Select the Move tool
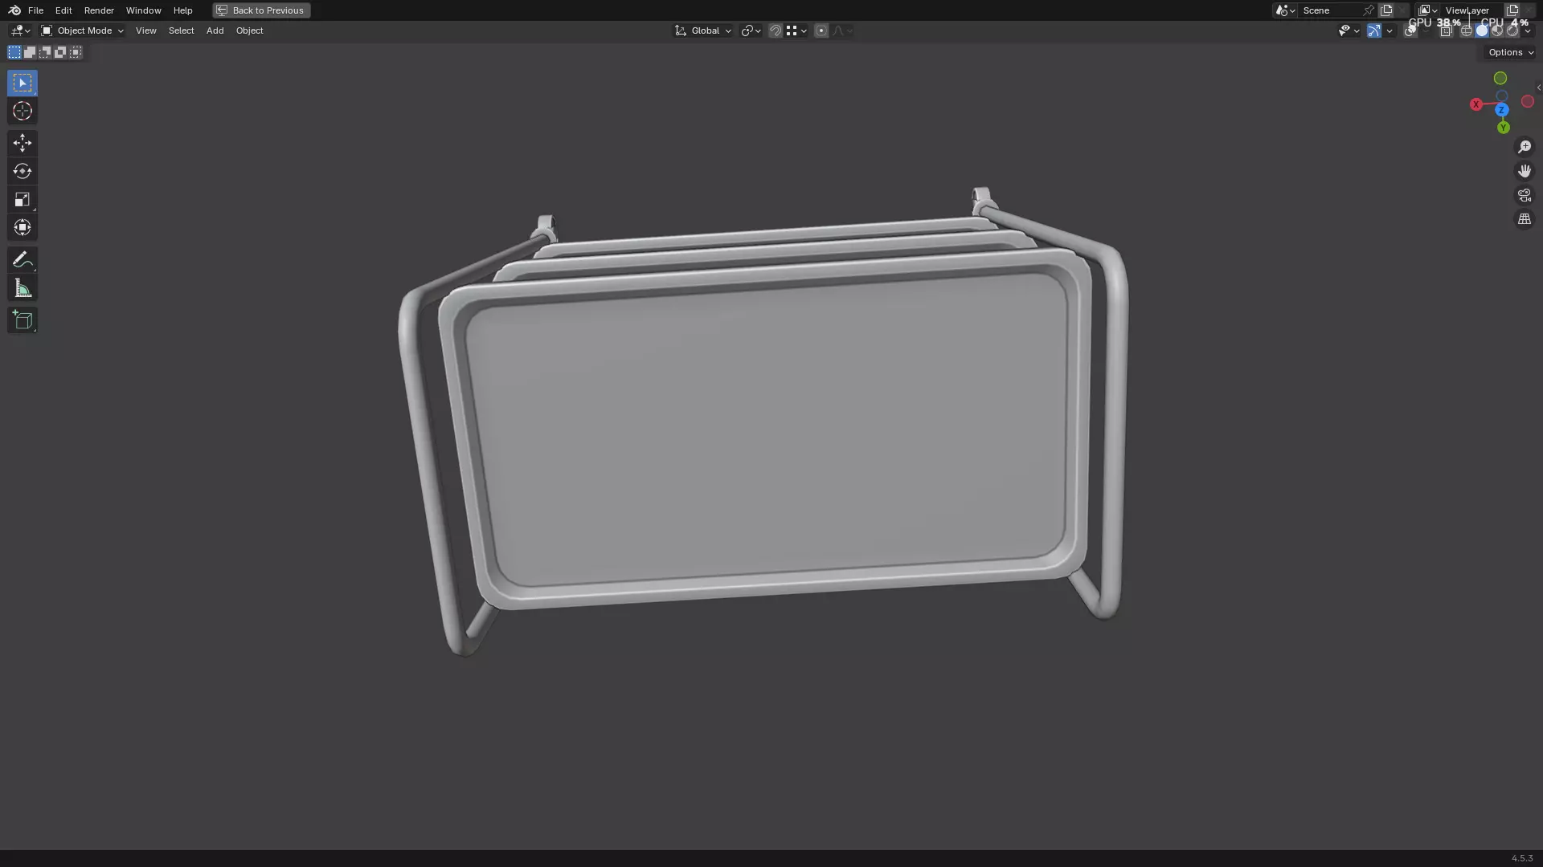1543x867 pixels. click(x=23, y=143)
